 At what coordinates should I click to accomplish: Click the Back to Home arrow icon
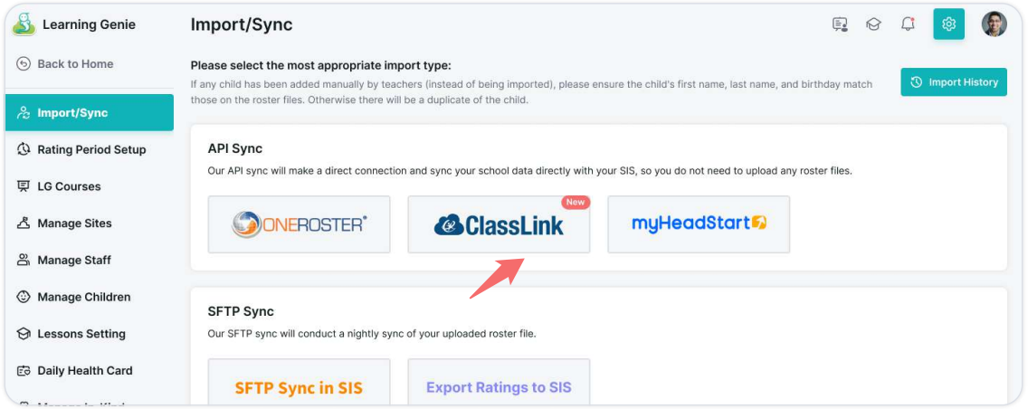24,63
